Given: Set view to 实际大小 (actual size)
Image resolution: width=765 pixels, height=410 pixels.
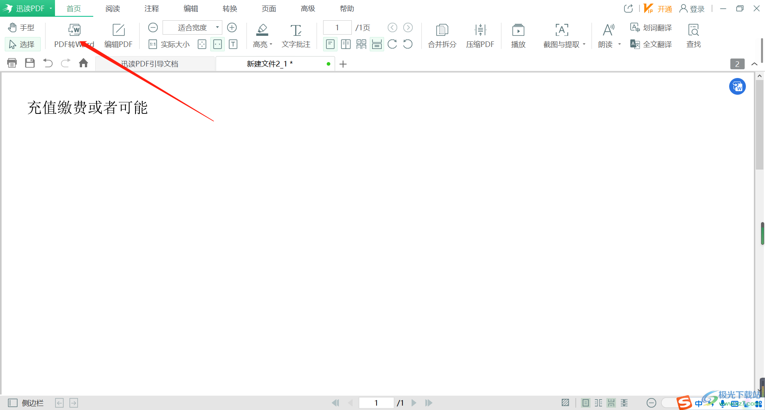Looking at the screenshot, I should (x=170, y=44).
